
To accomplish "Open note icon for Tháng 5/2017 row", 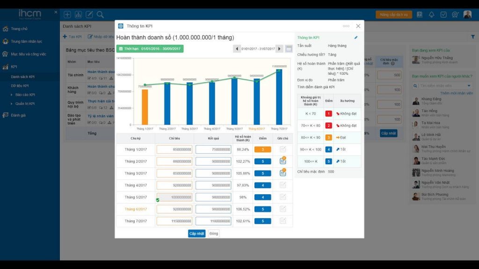I will click(283, 197).
